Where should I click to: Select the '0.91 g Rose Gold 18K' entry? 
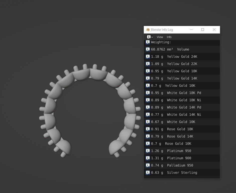click(182, 129)
